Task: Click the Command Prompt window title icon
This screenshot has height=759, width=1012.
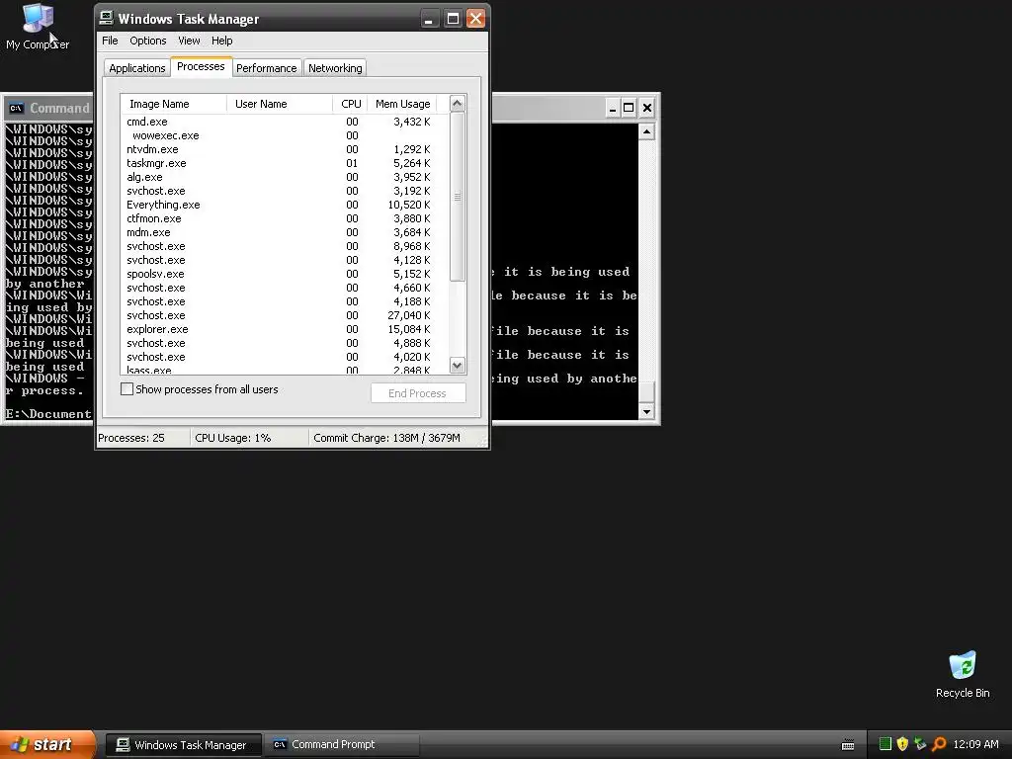Action: point(17,108)
